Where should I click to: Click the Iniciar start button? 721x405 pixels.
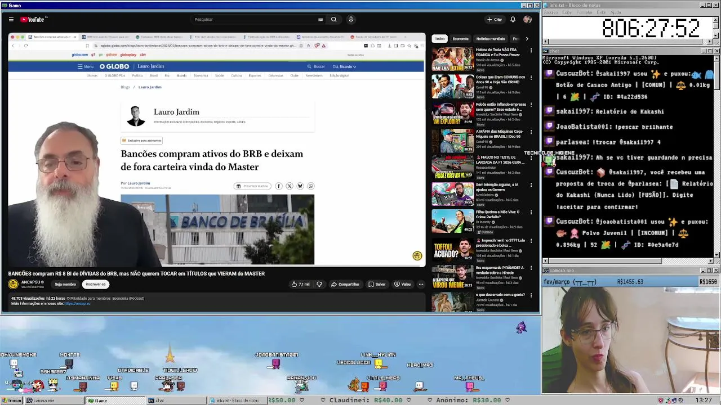pyautogui.click(x=12, y=400)
